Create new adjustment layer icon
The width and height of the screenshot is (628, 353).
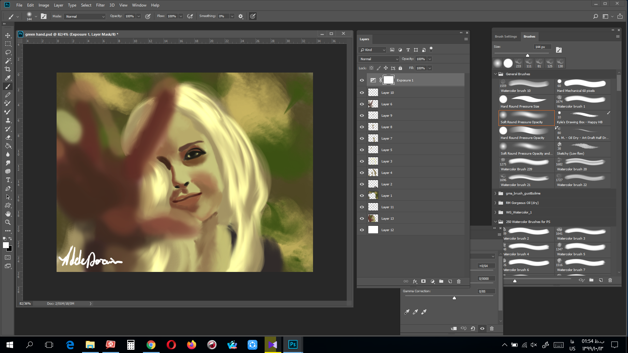[432, 281]
